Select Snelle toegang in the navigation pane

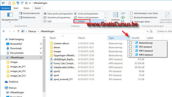click(x=16, y=39)
